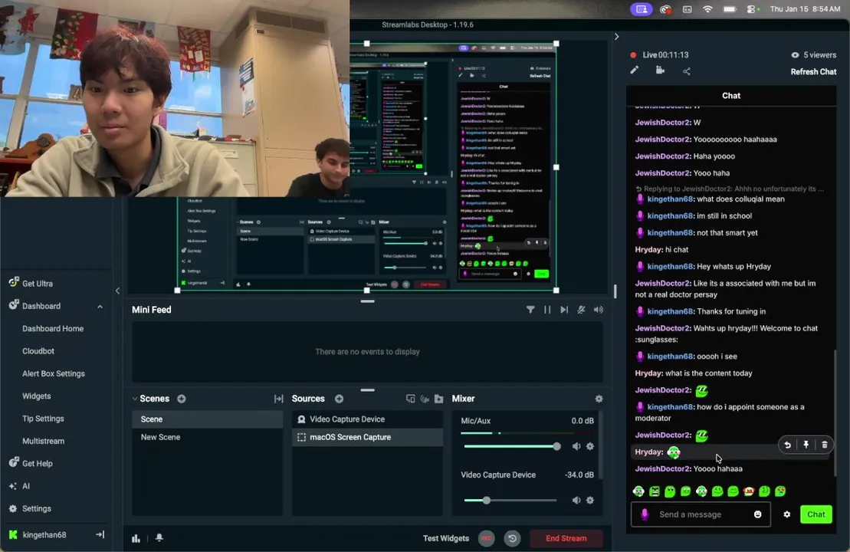This screenshot has width=850, height=552.
Task: Open Mixer advanced audio settings gear
Action: click(599, 399)
